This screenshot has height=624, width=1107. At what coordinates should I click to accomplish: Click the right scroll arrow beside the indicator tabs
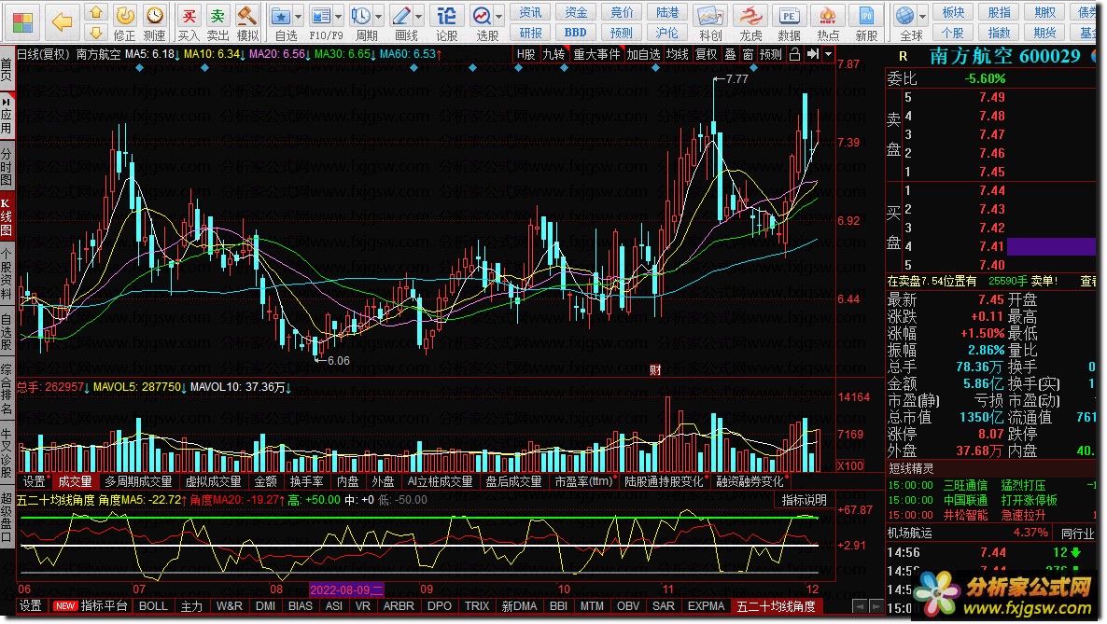click(876, 606)
